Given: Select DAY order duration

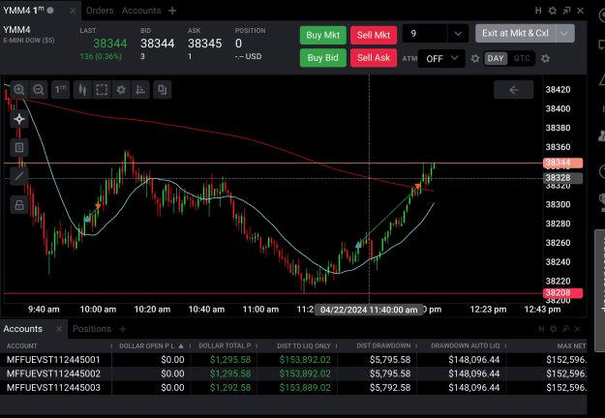Looking at the screenshot, I should (496, 59).
